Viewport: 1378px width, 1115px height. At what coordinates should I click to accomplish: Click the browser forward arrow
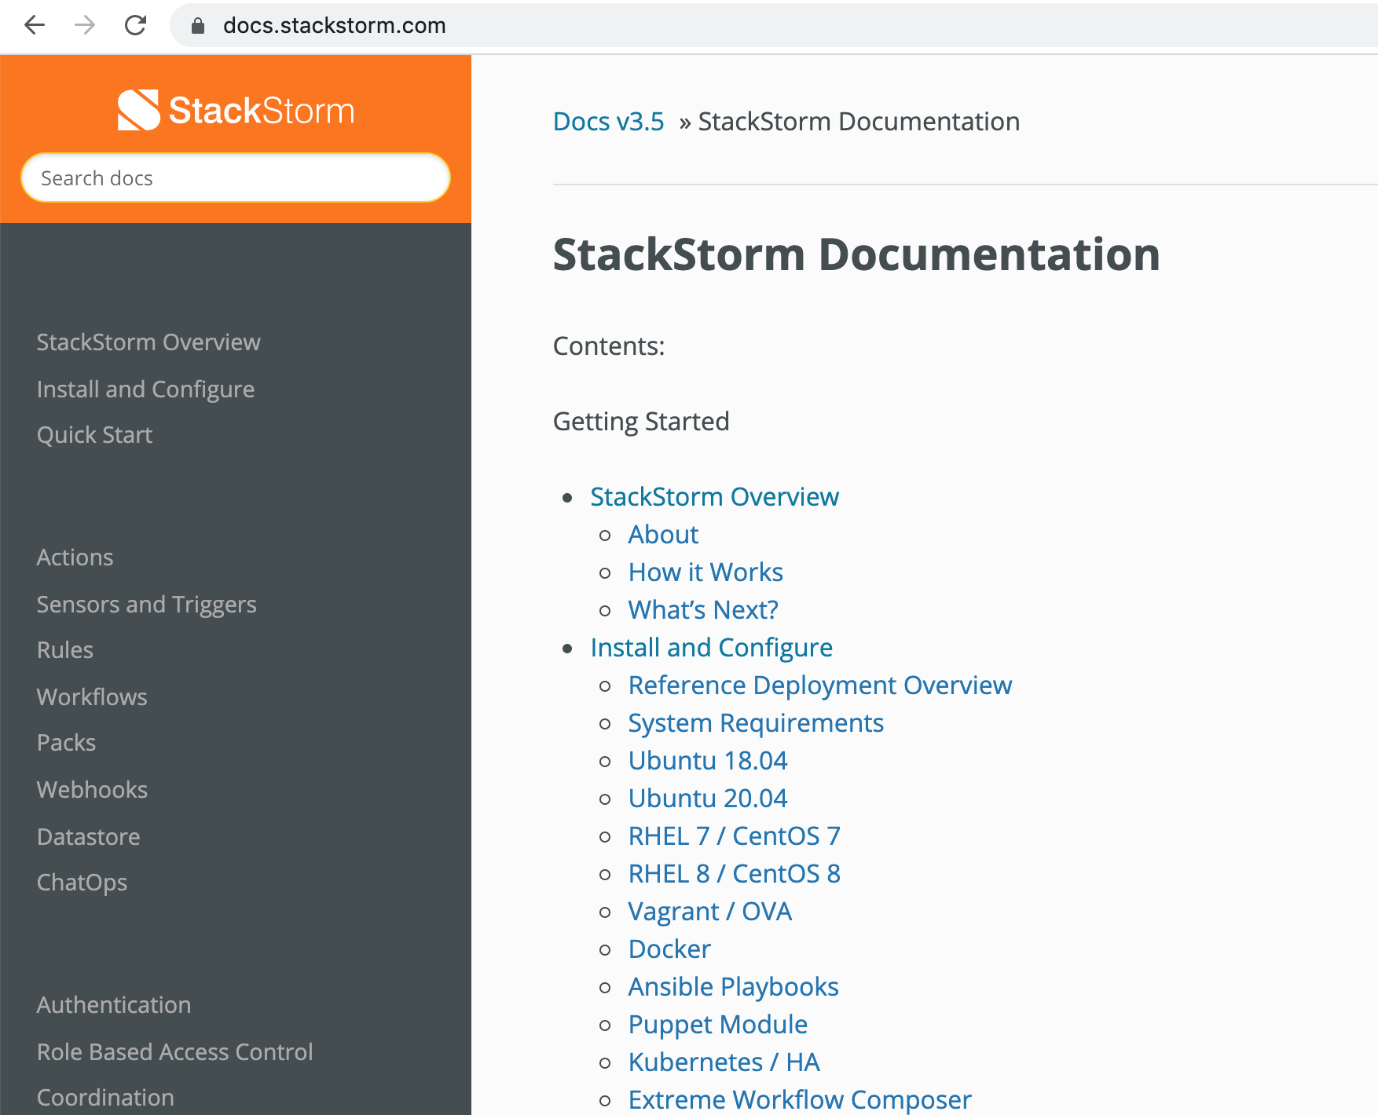(85, 25)
